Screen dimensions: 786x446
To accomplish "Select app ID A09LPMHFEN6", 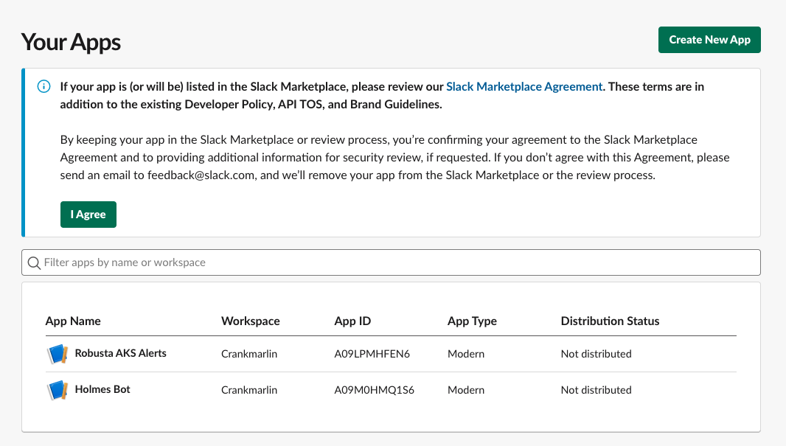I will tap(372, 354).
